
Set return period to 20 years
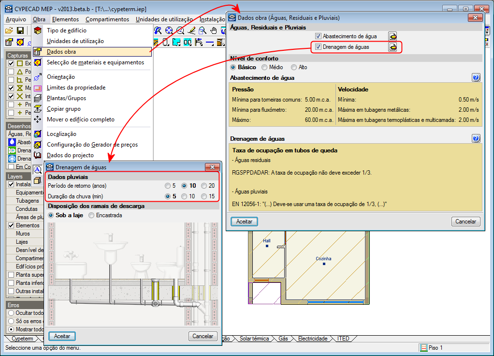click(204, 186)
